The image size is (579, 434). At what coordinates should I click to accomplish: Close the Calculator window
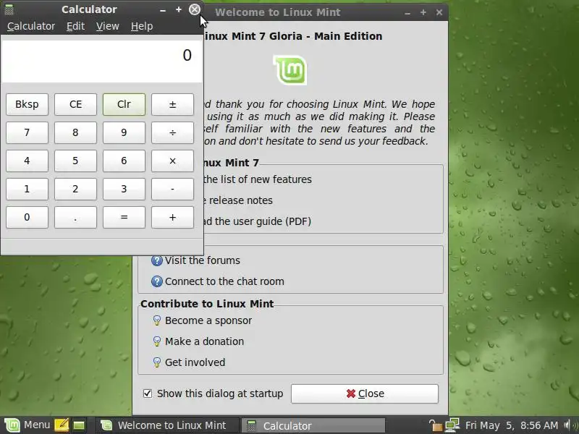tap(194, 9)
